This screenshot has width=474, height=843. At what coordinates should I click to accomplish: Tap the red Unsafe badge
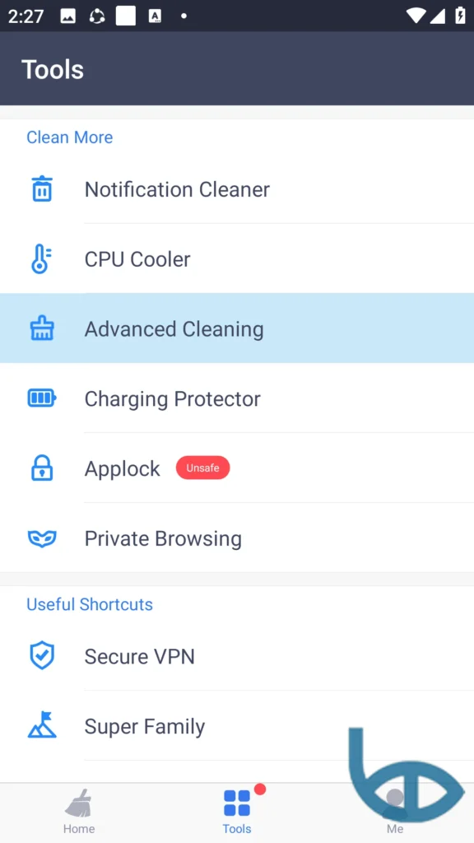[202, 468]
